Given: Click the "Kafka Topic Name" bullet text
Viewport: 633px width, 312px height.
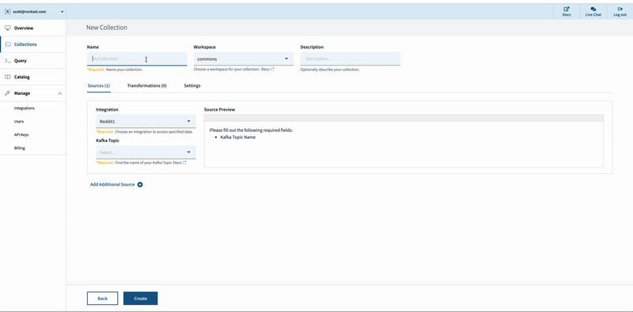Looking at the screenshot, I should pos(238,137).
